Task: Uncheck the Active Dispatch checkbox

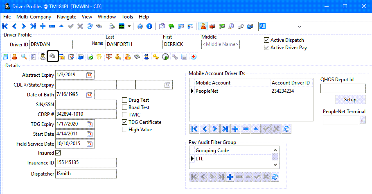Action: coord(267,40)
